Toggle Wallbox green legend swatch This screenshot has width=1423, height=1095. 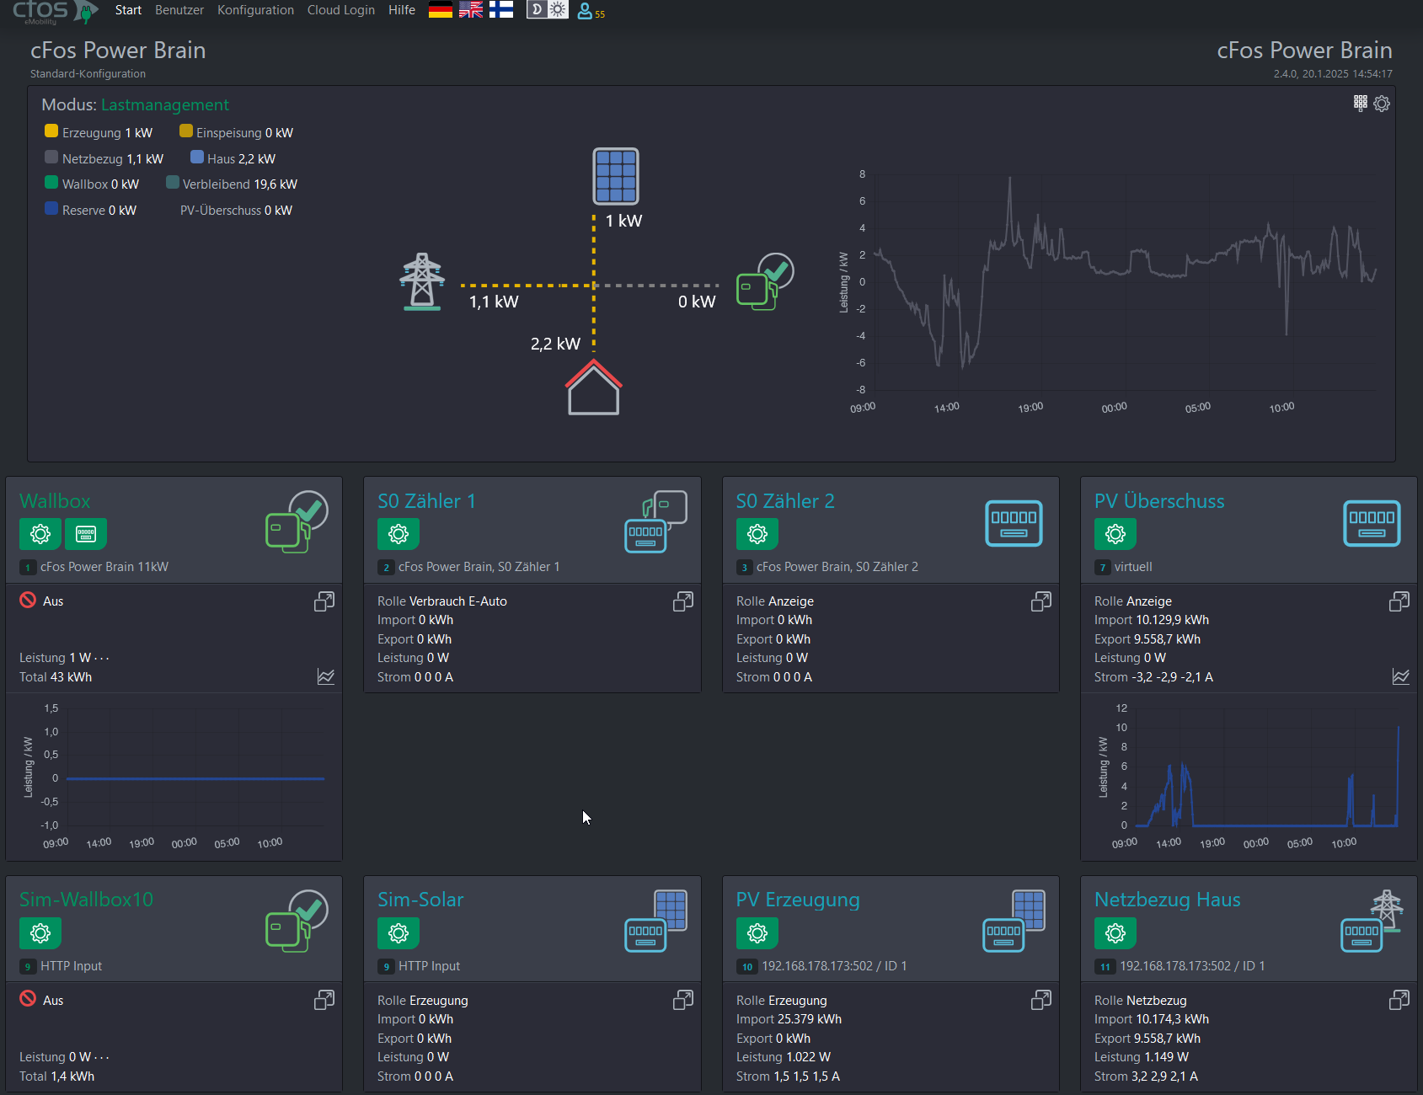(x=51, y=183)
